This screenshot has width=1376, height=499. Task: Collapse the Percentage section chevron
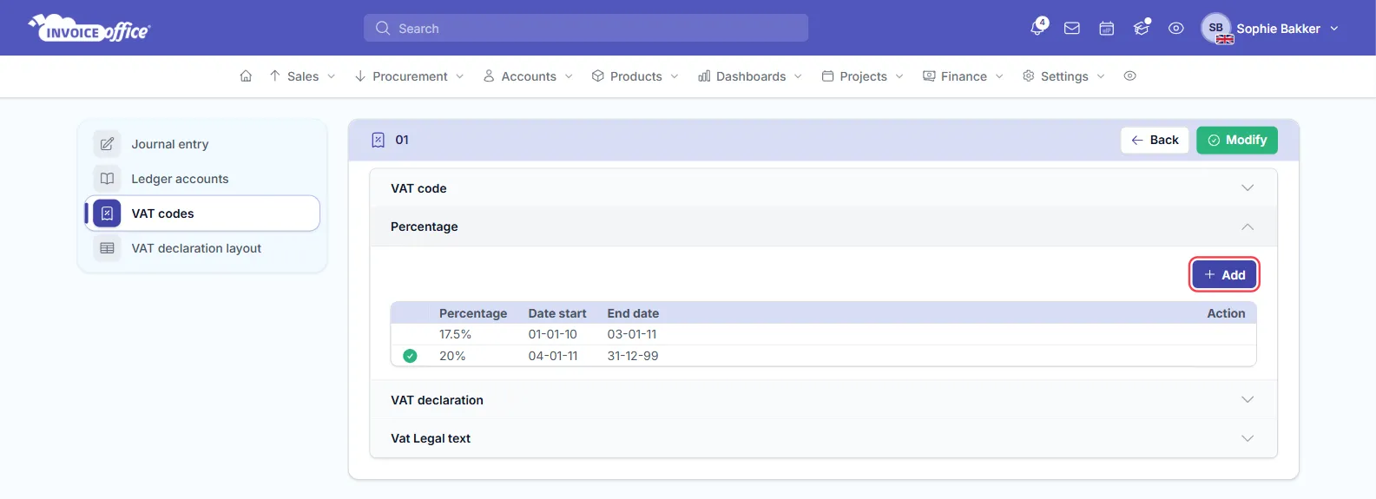pyautogui.click(x=1248, y=227)
